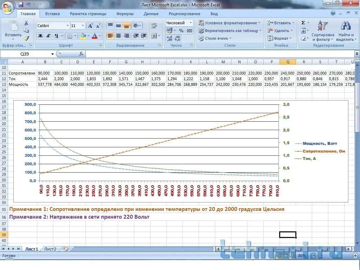Apply the yellow fill color bucket
The image size is (360, 270).
[83, 36]
